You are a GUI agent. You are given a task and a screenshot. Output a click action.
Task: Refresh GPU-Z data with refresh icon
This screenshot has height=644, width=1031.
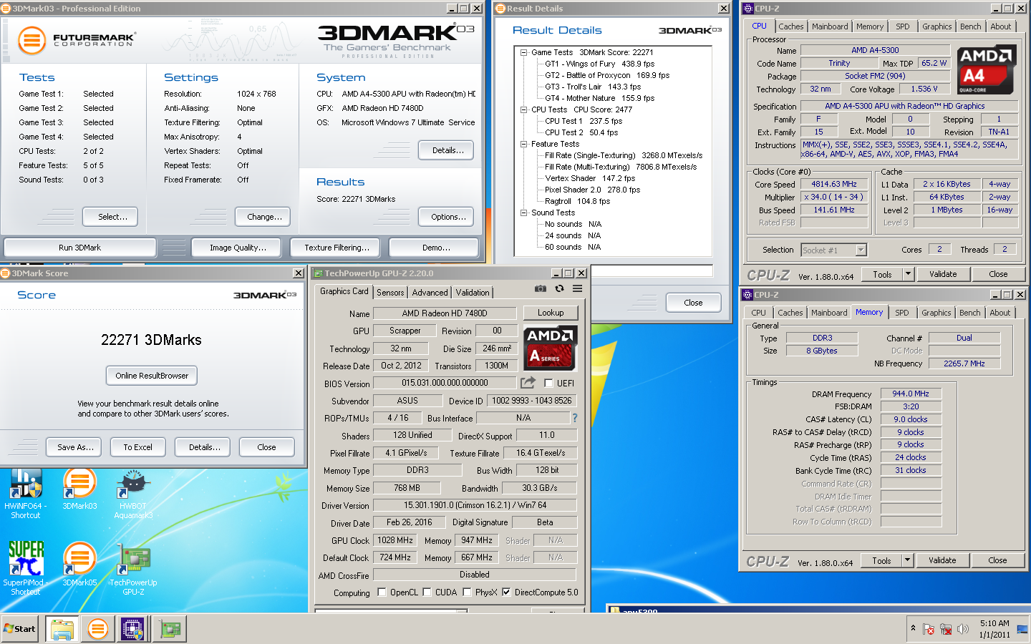[x=559, y=288]
